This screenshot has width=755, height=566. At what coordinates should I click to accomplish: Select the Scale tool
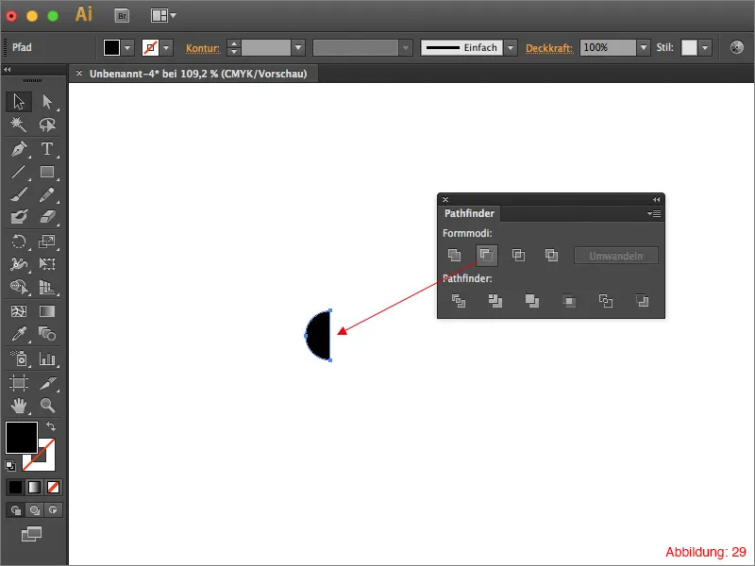click(x=46, y=241)
